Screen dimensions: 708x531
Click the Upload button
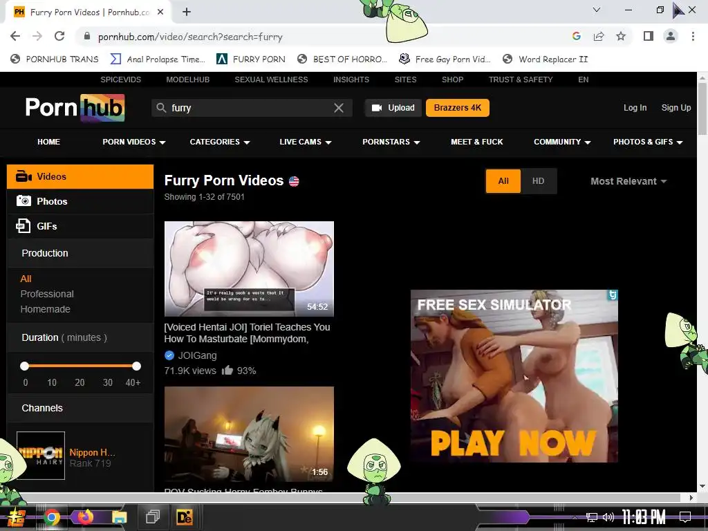coord(393,108)
